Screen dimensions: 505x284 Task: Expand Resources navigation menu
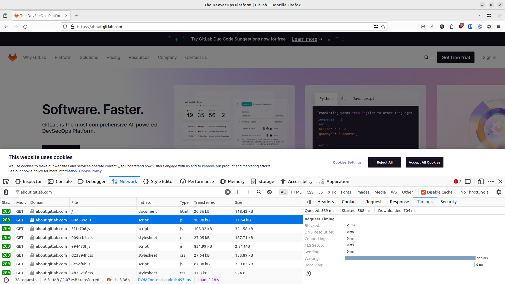[139, 57]
